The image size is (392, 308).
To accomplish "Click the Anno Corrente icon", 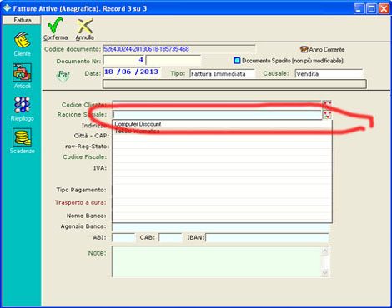I will (x=304, y=49).
